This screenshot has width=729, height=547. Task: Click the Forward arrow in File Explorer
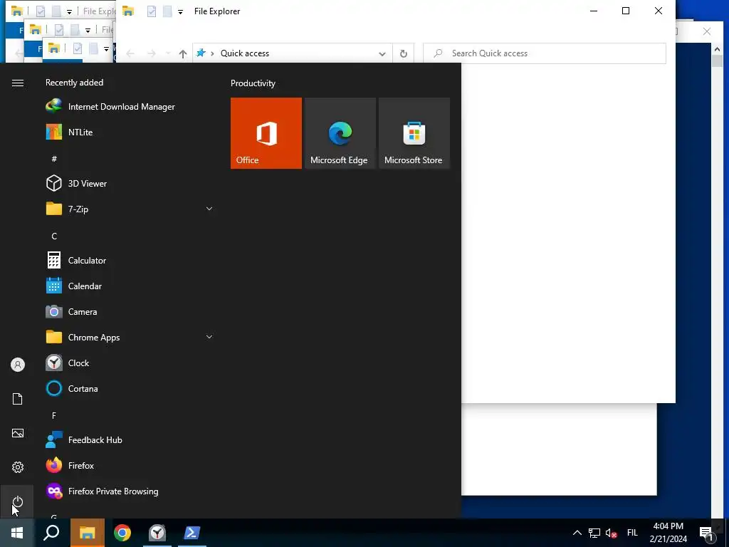click(152, 53)
